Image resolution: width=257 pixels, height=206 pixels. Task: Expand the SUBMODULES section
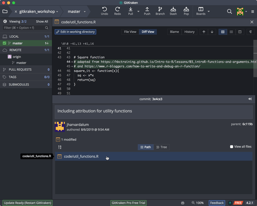click(26, 85)
